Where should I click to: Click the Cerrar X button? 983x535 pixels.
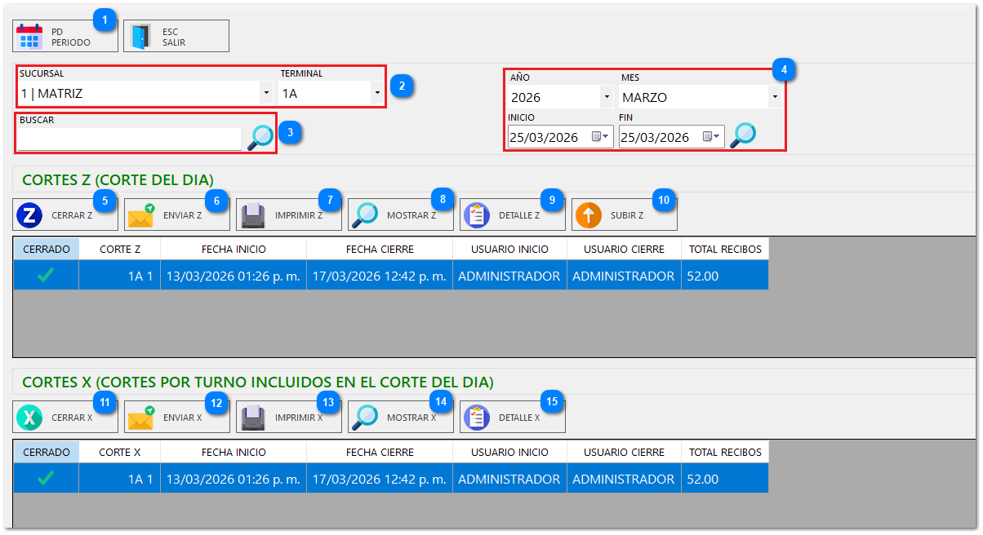pyautogui.click(x=65, y=417)
